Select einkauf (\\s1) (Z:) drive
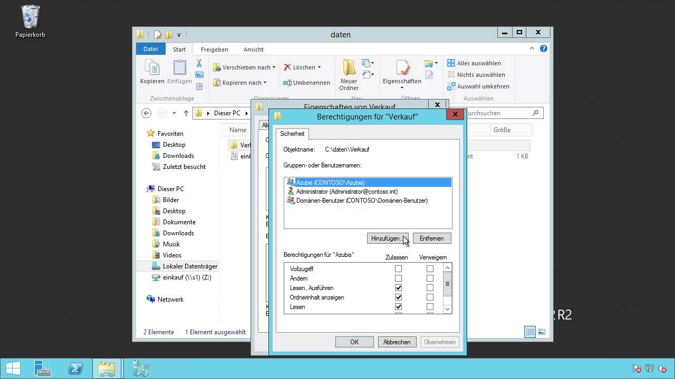The image size is (675, 379). pyautogui.click(x=181, y=277)
